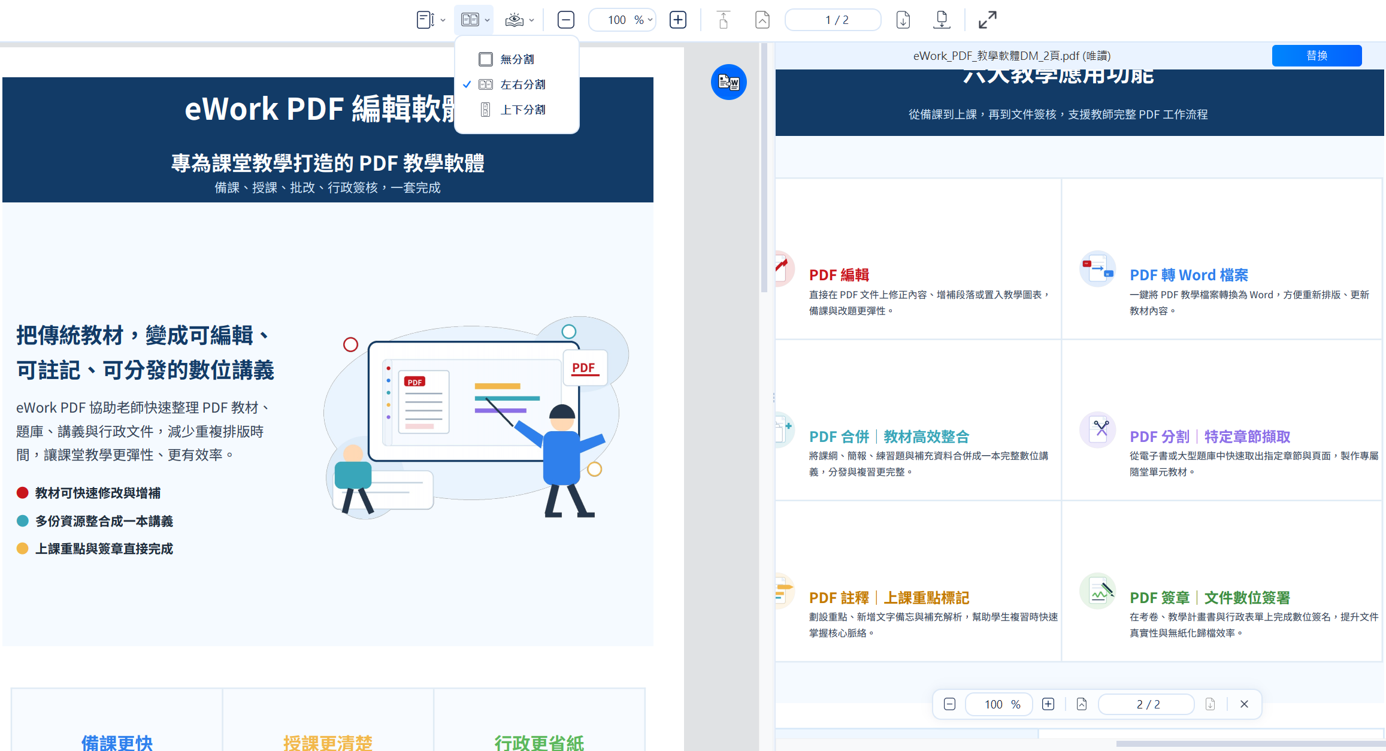Zoom out with the top minus button
Screen dimensions: 1386x751
point(565,20)
